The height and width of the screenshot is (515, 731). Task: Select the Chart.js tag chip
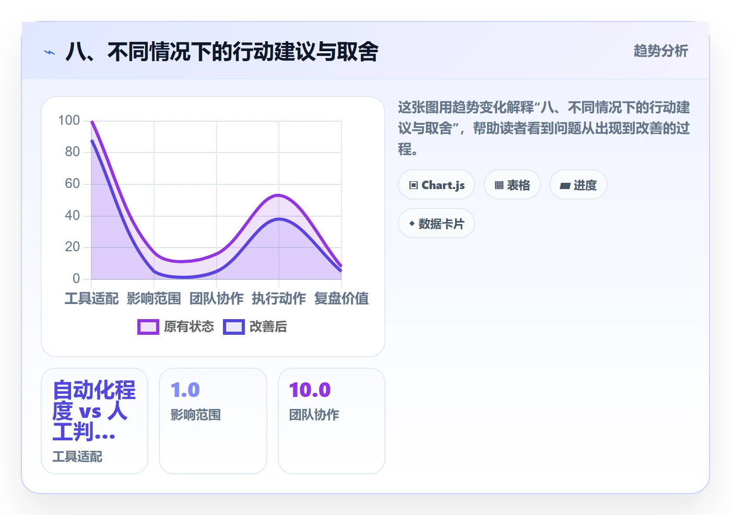437,185
